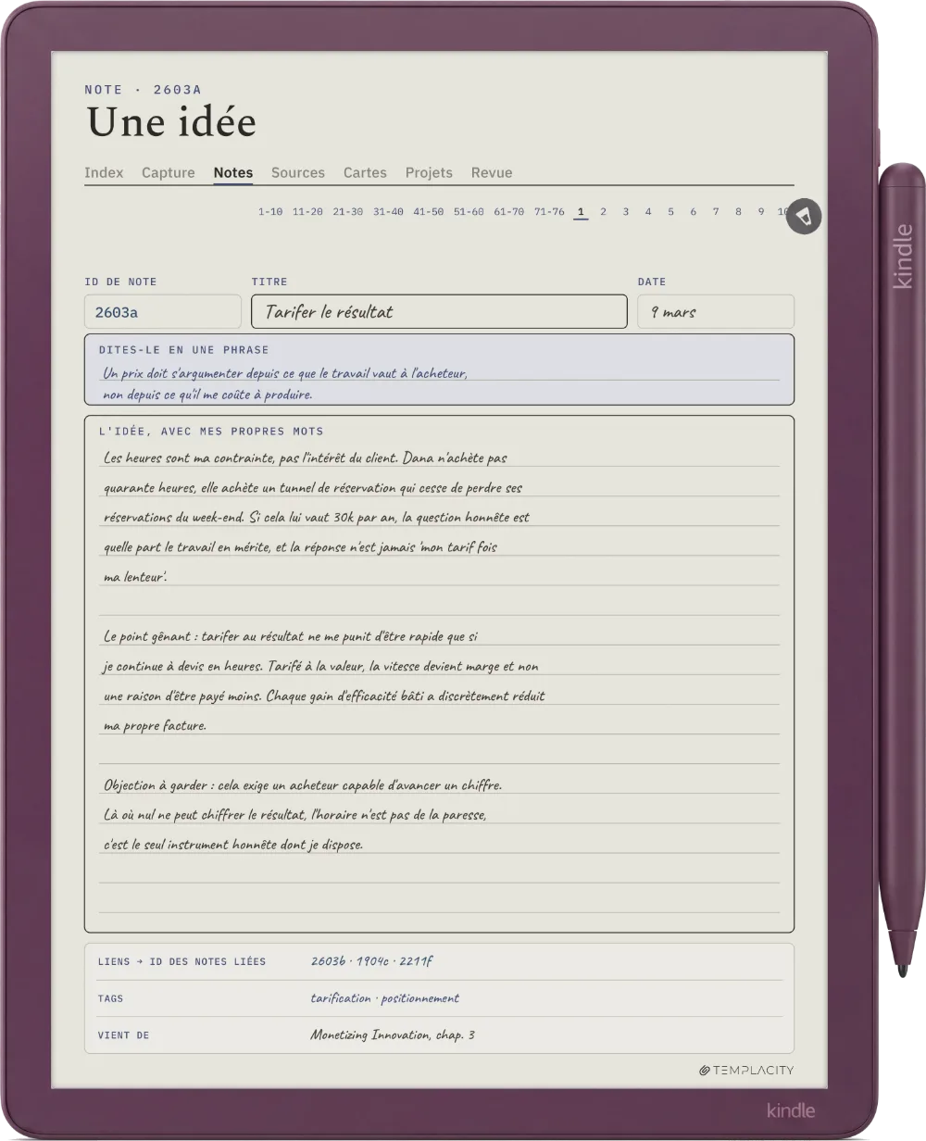The image size is (926, 1141).
Task: Tap the 'LIENS → ID DES NOTES LIÉES' label
Action: point(181,961)
